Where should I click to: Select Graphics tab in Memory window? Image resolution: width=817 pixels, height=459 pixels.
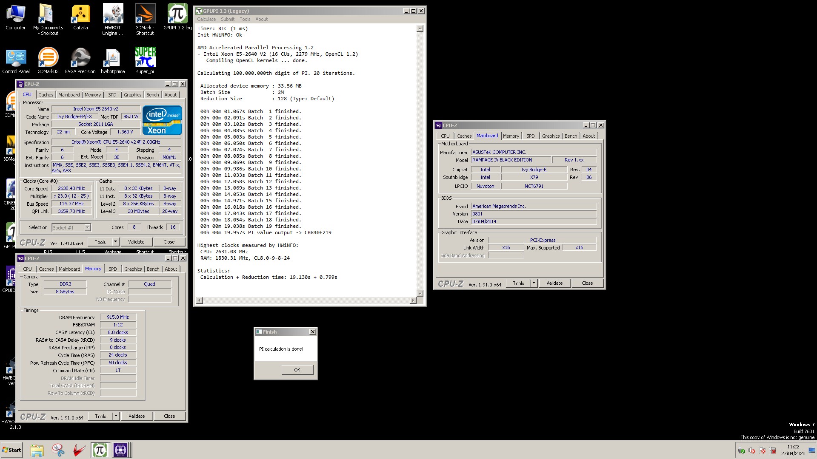coord(133,269)
